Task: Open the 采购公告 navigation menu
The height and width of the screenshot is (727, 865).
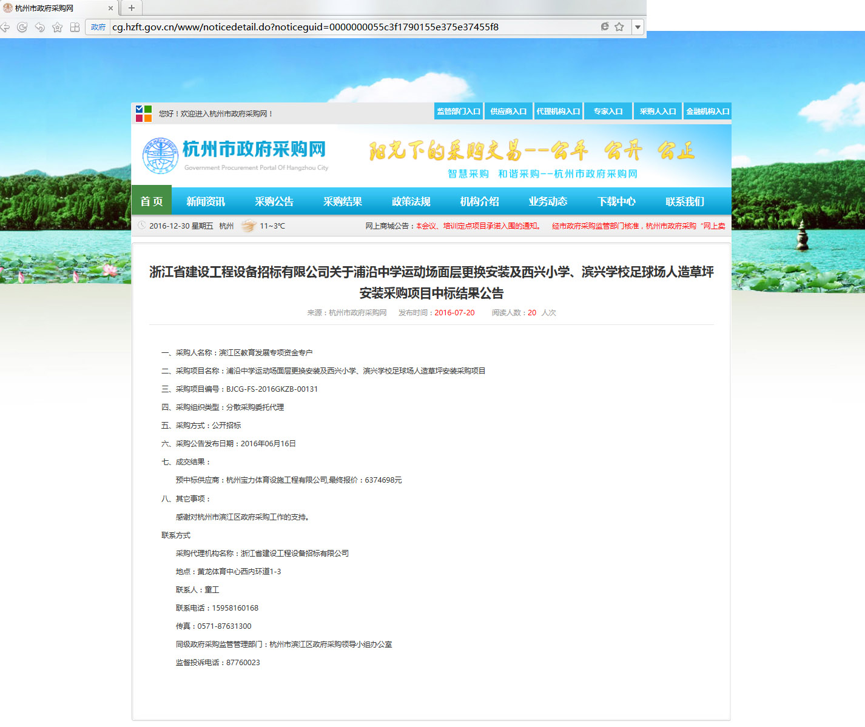Action: [x=274, y=201]
